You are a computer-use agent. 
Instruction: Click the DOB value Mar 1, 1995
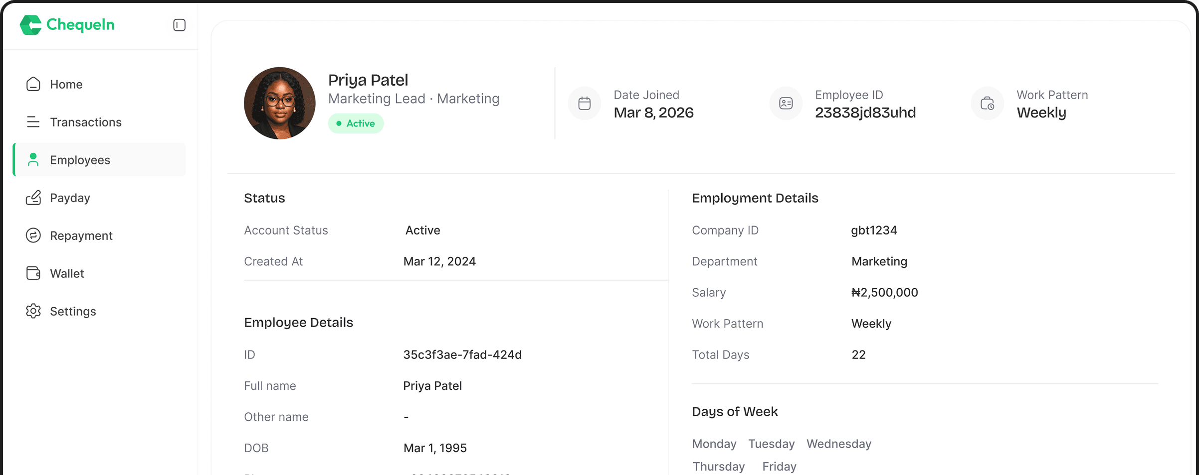[435, 448]
